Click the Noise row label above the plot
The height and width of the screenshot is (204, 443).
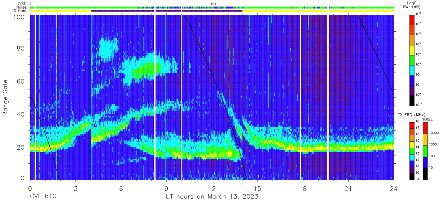click(21, 7)
